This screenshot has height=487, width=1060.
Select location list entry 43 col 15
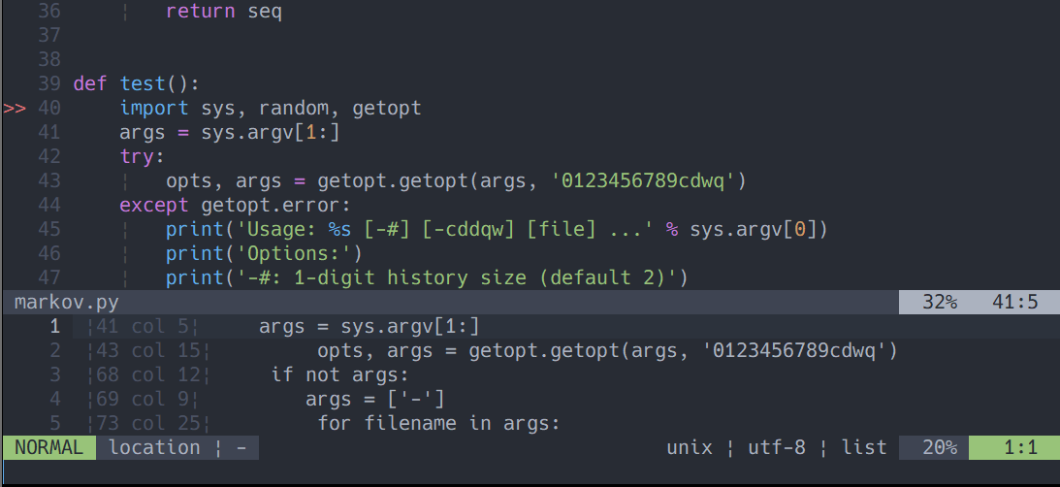tap(530, 351)
